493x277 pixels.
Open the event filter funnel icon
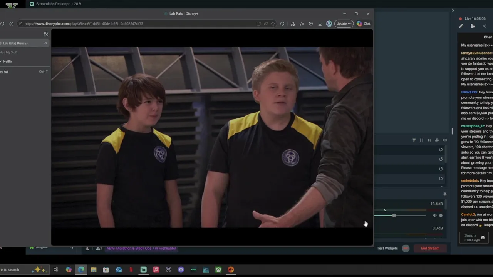coord(414,140)
